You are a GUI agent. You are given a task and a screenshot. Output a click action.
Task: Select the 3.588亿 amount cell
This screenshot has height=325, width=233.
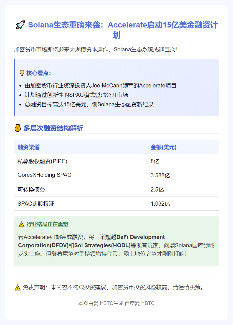pos(183,175)
